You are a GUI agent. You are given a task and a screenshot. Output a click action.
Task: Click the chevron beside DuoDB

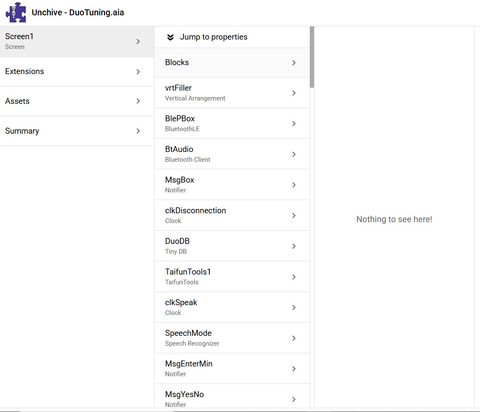(x=294, y=246)
